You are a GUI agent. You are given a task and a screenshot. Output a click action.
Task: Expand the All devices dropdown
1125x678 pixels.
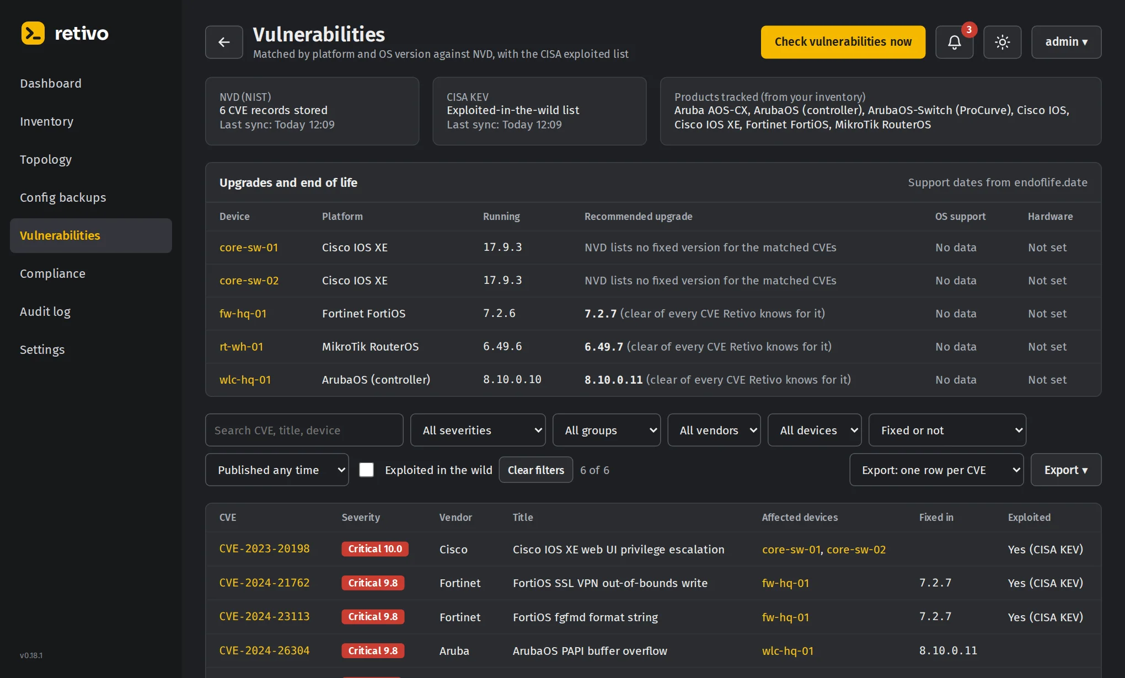(x=815, y=430)
